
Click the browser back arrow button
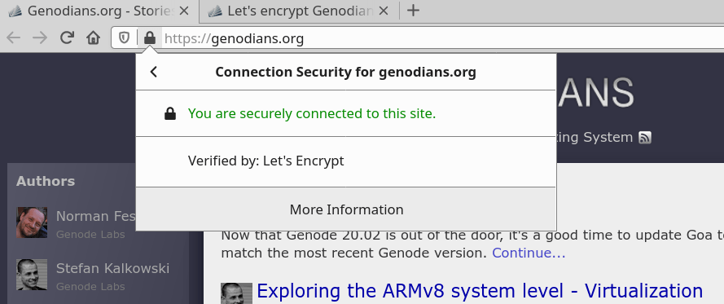[13, 37]
